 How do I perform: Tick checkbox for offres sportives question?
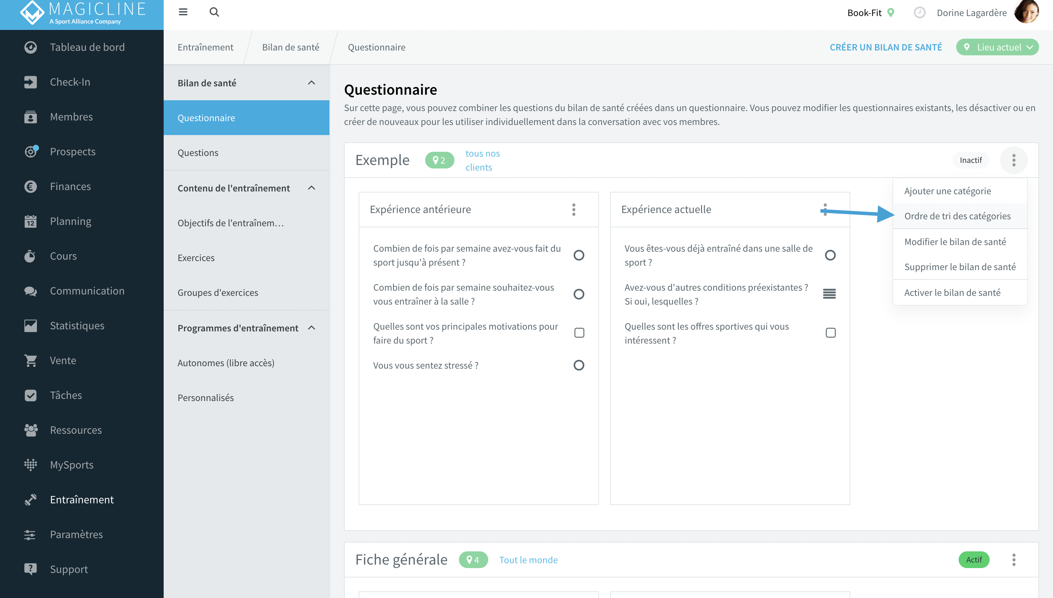point(830,333)
